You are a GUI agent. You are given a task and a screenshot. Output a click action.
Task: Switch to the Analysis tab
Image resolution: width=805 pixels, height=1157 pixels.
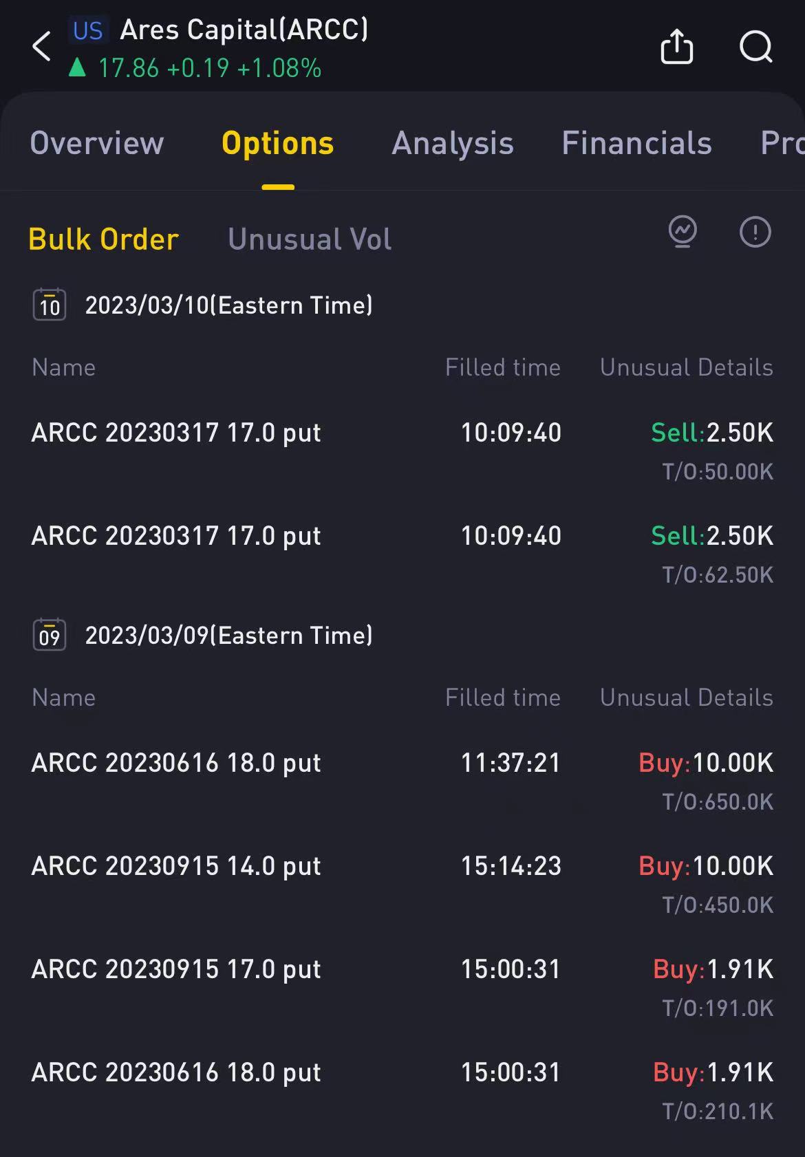(x=453, y=143)
